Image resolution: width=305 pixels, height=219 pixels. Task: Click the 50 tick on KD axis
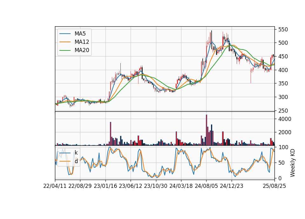click(x=281, y=163)
